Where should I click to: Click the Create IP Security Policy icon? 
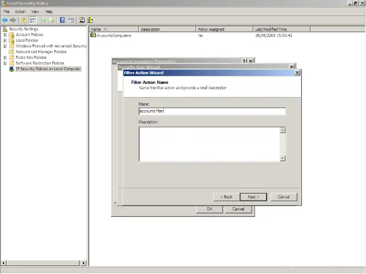82,20
